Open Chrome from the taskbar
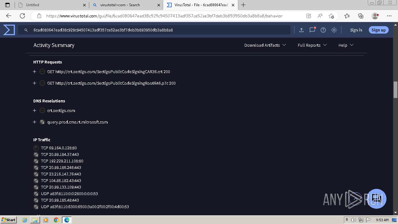 (x=56, y=220)
